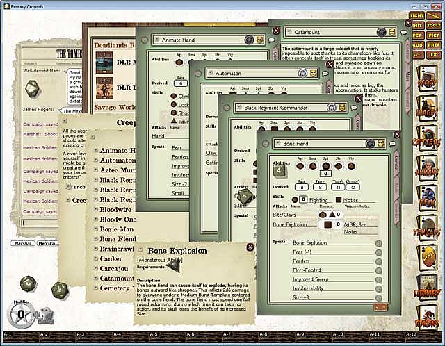Click the Bone Fiend Pace value field
The height and width of the screenshot is (346, 445).
[303, 186]
